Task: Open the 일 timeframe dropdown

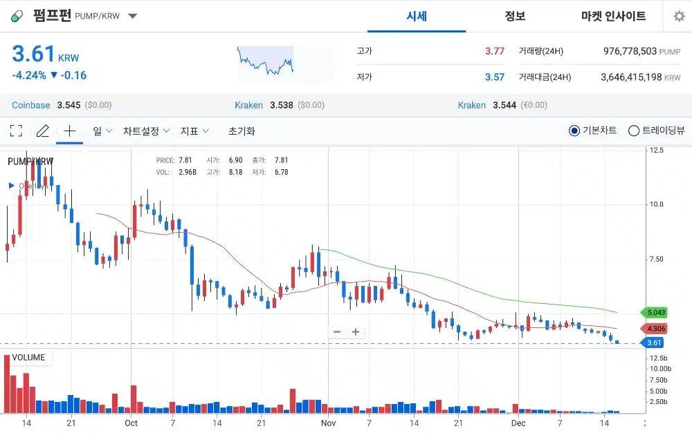Action: 98,131
